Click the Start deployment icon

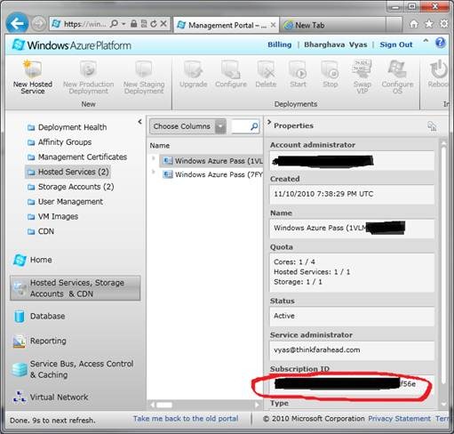(x=298, y=69)
